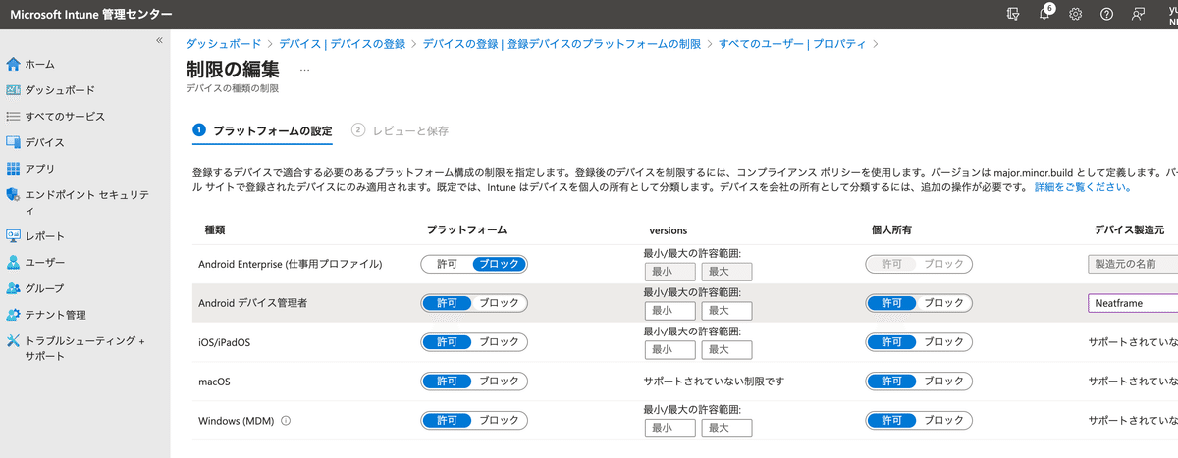Open the ellipsis menu beside 制限の編集

click(304, 71)
